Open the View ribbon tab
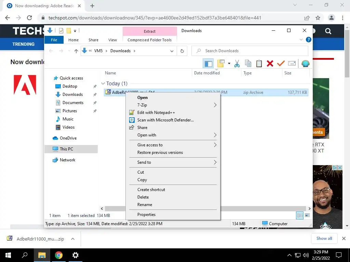Viewport: 350px width, 262px height. pos(112,40)
